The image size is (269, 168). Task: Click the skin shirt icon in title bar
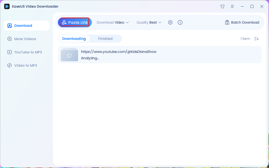point(222,6)
